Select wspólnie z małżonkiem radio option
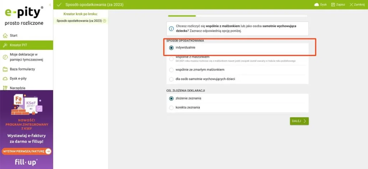 [x=171, y=59]
